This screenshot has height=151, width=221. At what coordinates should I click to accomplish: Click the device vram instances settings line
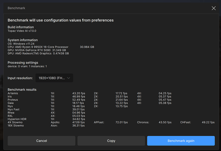[x=27, y=66]
